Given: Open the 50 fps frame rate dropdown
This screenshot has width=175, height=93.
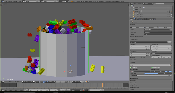Looking at the screenshot, I should pos(161,54).
